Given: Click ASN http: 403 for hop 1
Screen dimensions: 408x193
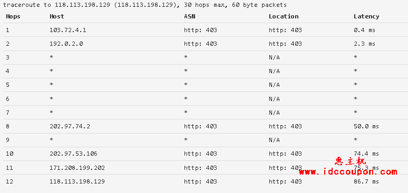Looking at the screenshot, I should [200, 30].
